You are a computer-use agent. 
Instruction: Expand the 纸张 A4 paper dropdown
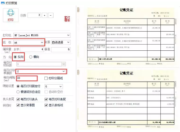click(x=28, y=43)
